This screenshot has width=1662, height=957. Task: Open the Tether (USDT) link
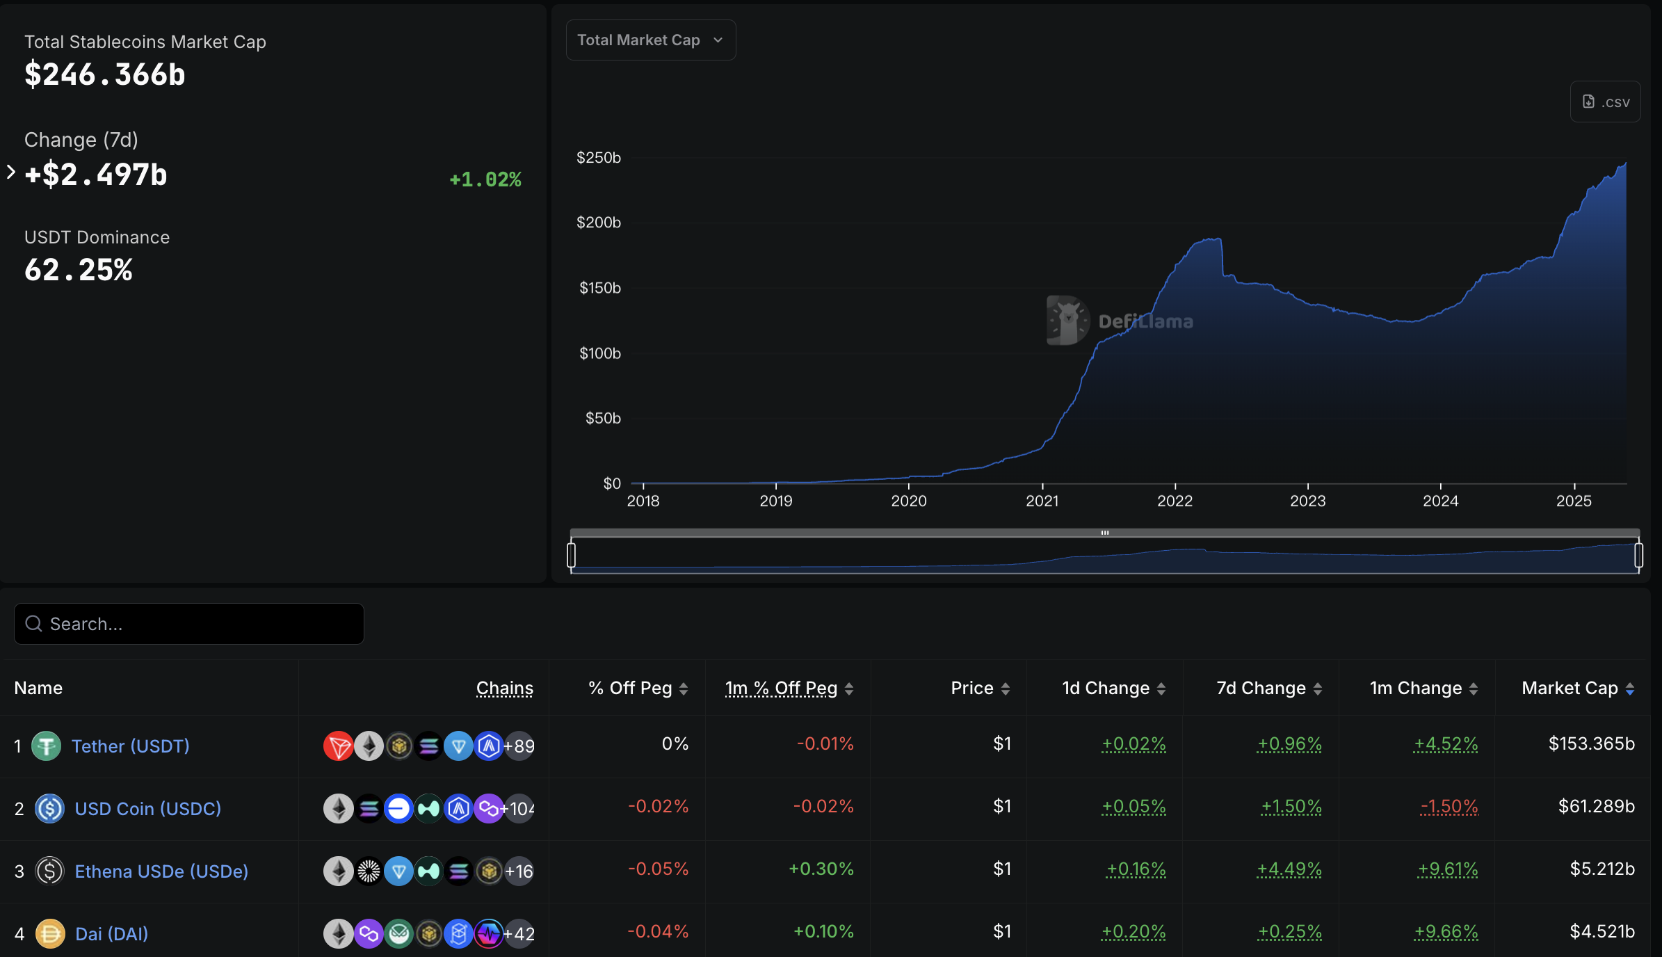click(x=131, y=746)
